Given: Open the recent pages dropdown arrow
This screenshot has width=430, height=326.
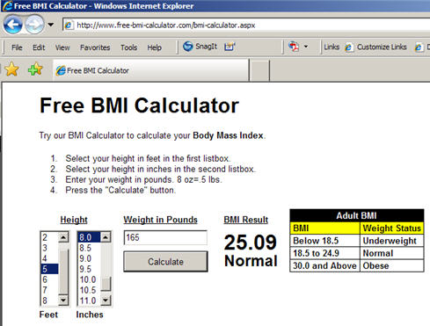Looking at the screenshot, I should (51, 25).
